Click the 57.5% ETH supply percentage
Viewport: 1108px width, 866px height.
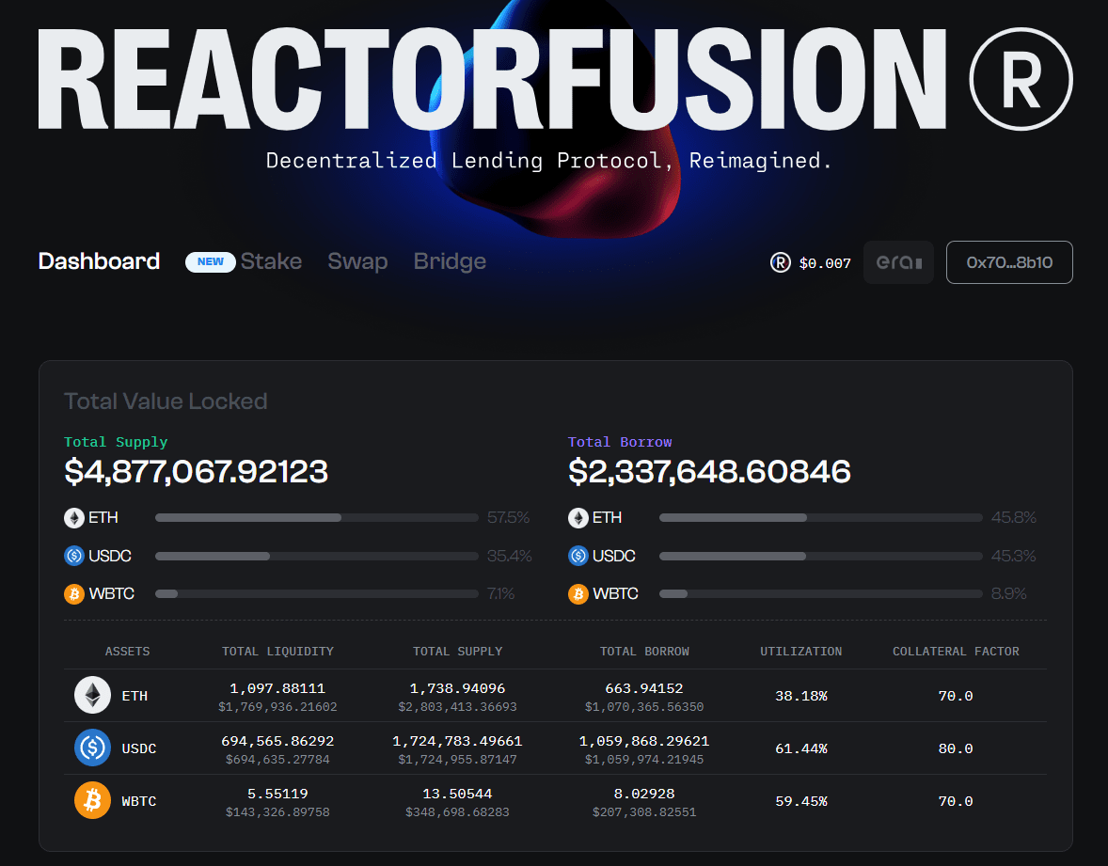(508, 518)
